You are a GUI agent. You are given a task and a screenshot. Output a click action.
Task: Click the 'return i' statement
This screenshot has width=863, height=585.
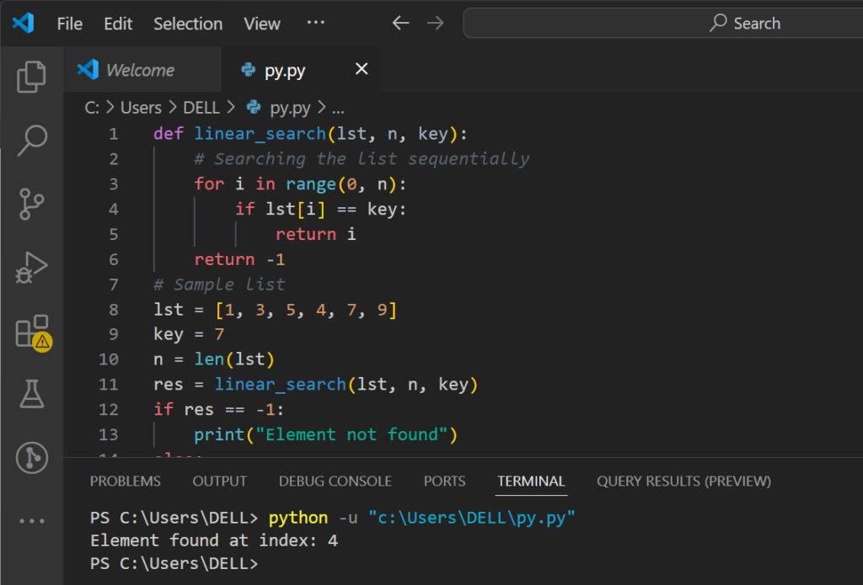click(316, 234)
